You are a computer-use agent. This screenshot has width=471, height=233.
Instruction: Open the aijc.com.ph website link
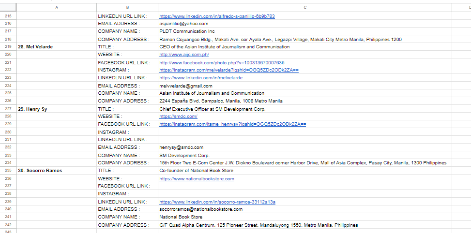point(184,55)
